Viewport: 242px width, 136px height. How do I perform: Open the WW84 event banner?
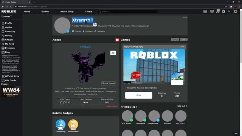coord(11,92)
